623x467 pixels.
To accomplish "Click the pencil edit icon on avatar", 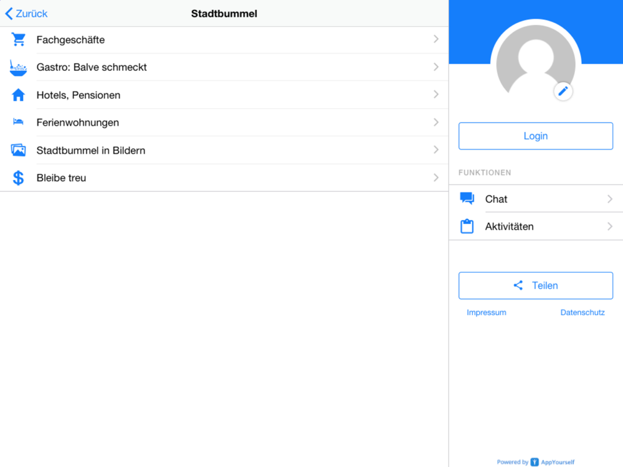I will click(x=563, y=92).
